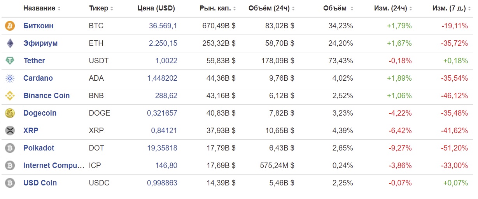Click the grey icon beside Polkadot

click(x=10, y=148)
